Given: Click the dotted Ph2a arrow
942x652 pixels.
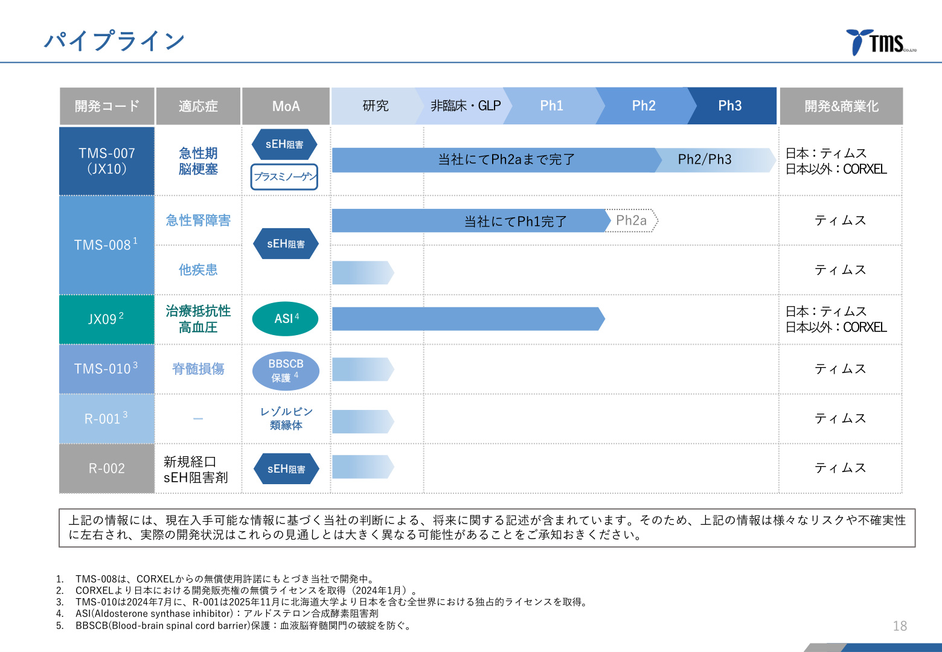Looking at the screenshot, I should click(x=632, y=221).
